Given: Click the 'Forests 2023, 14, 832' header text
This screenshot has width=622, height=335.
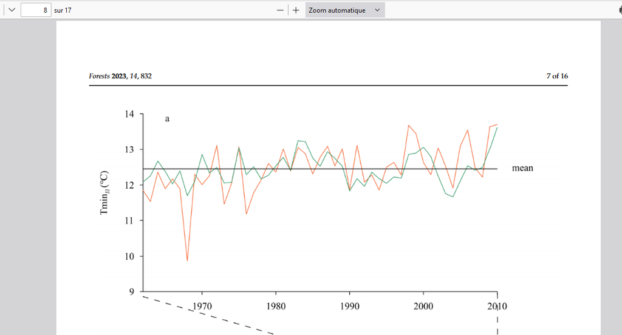Looking at the screenshot, I should point(120,76).
